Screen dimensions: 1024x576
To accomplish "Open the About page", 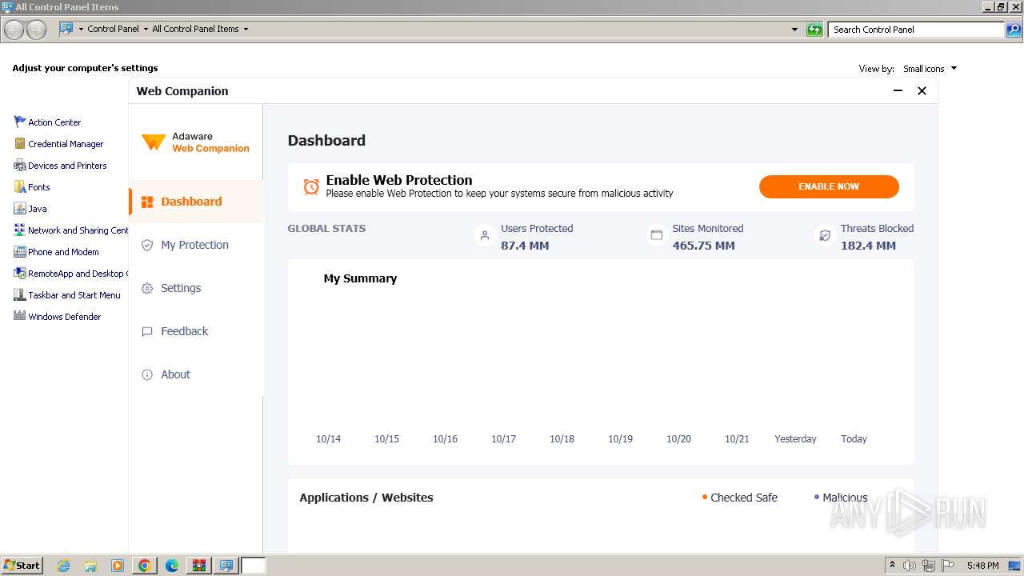I will (x=196, y=374).
